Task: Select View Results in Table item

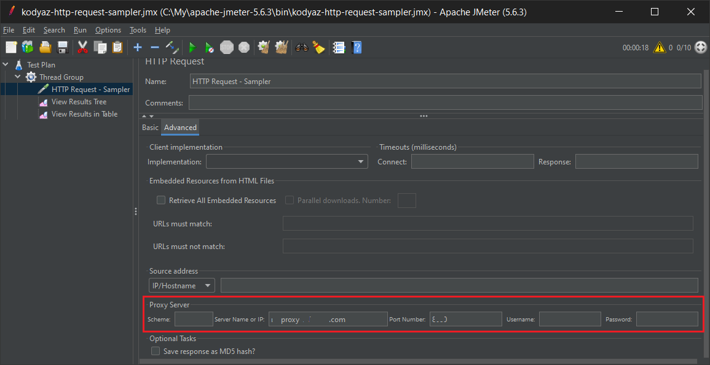Action: point(84,114)
